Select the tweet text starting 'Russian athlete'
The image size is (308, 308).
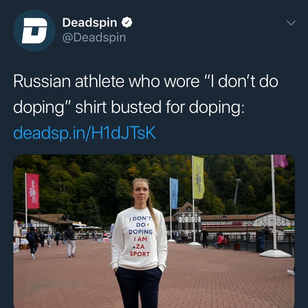tap(146, 94)
